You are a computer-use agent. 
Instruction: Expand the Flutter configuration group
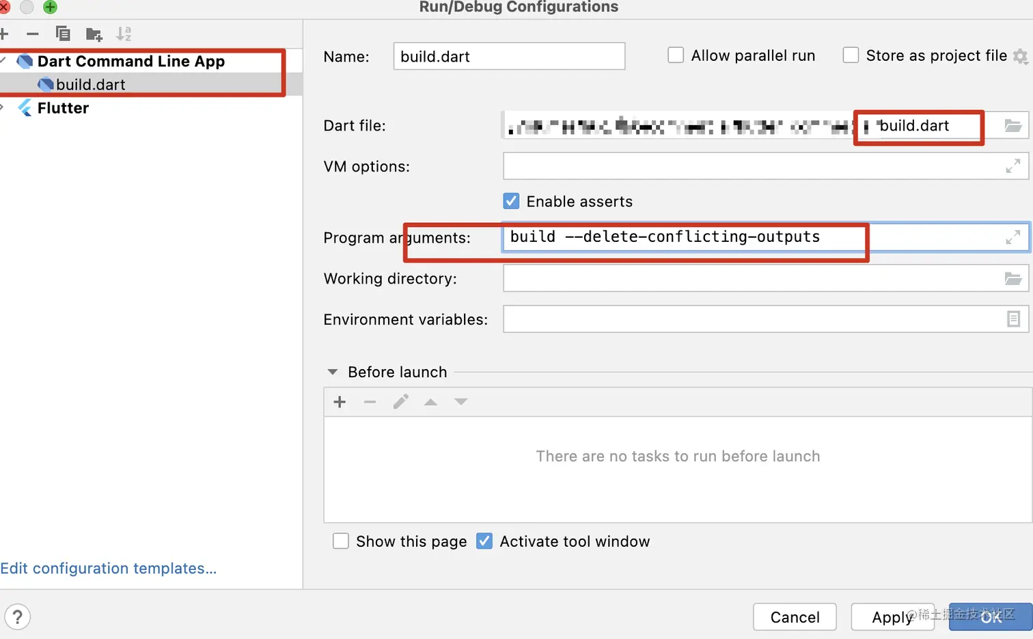tap(3, 108)
